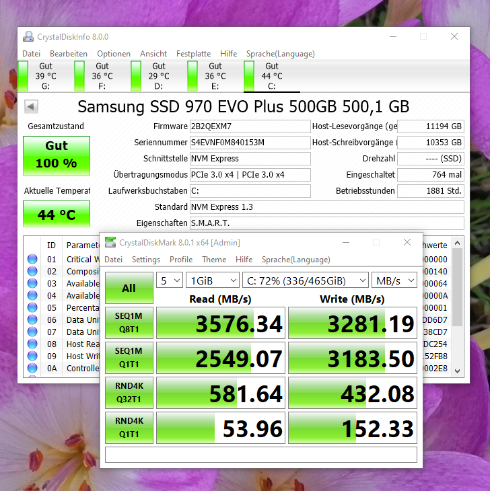Click the CrystalDiskInfo app icon in title bar

pyautogui.click(x=28, y=36)
